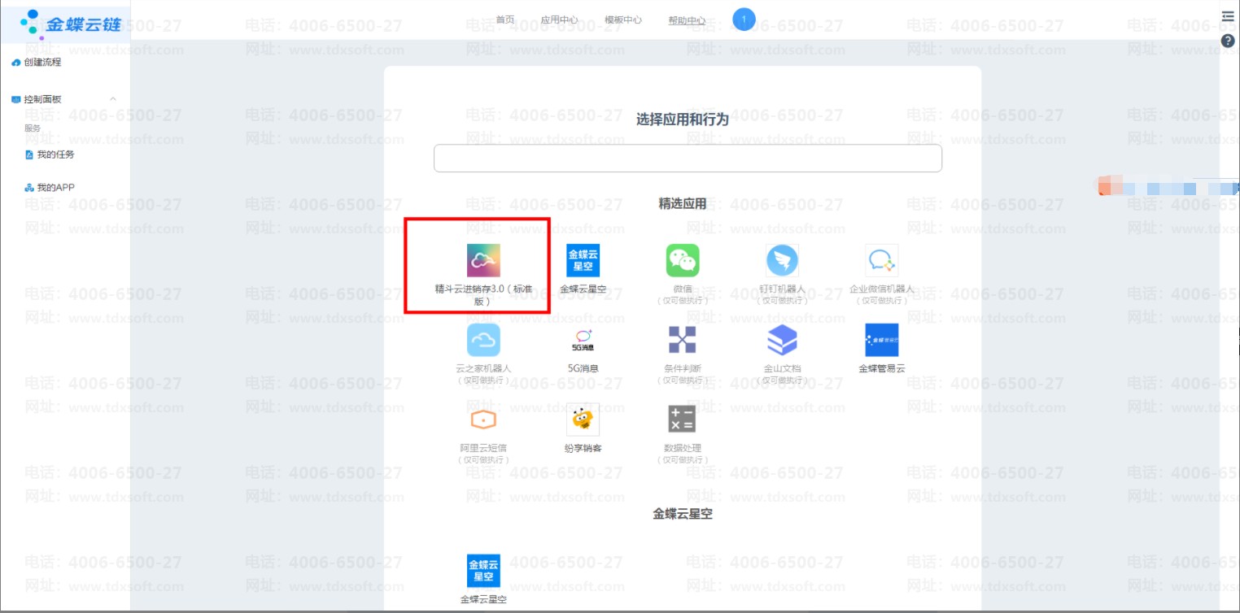
Task: Choose the 金蝶云星空 featured app icon
Action: (x=583, y=260)
